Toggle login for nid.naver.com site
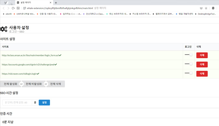219x126 pixels. [189, 73]
